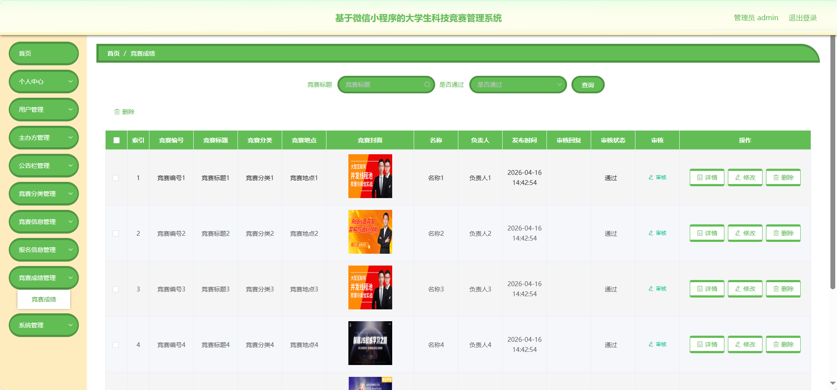The width and height of the screenshot is (837, 390).
Task: Click 管理员 admin in header
Action: [x=756, y=18]
